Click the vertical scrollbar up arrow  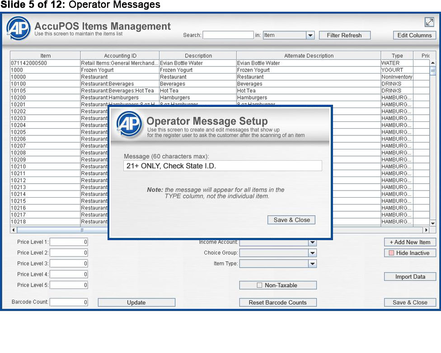(433, 63)
